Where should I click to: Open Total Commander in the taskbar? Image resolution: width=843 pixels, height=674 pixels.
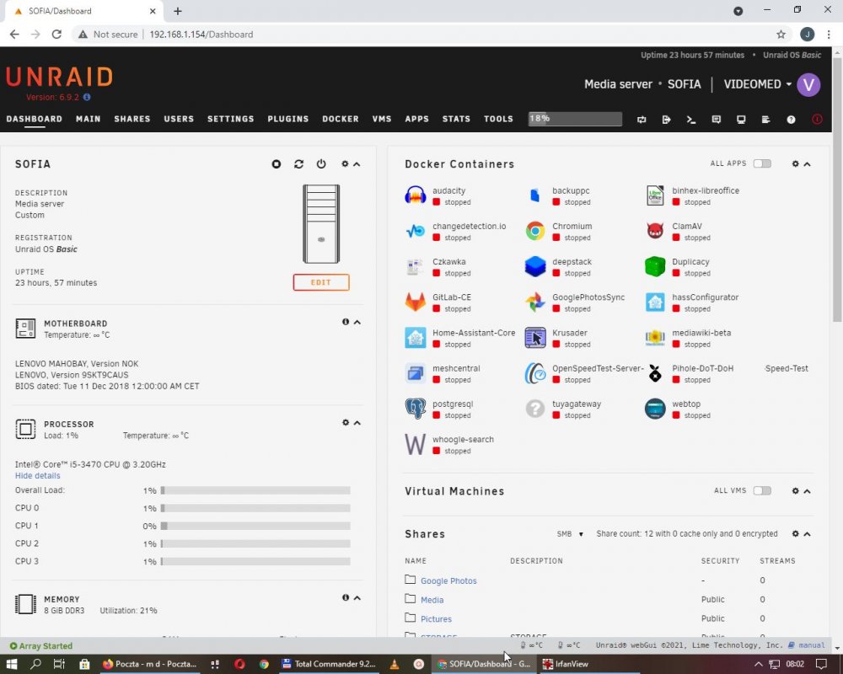pyautogui.click(x=329, y=664)
